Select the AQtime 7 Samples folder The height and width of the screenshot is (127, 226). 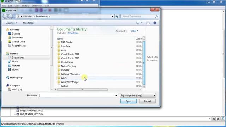(70, 74)
